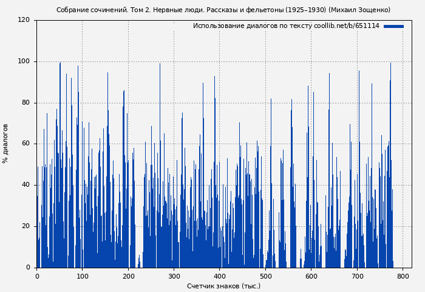
Task: Select the 800 tick label on x-axis
Action: [403, 276]
